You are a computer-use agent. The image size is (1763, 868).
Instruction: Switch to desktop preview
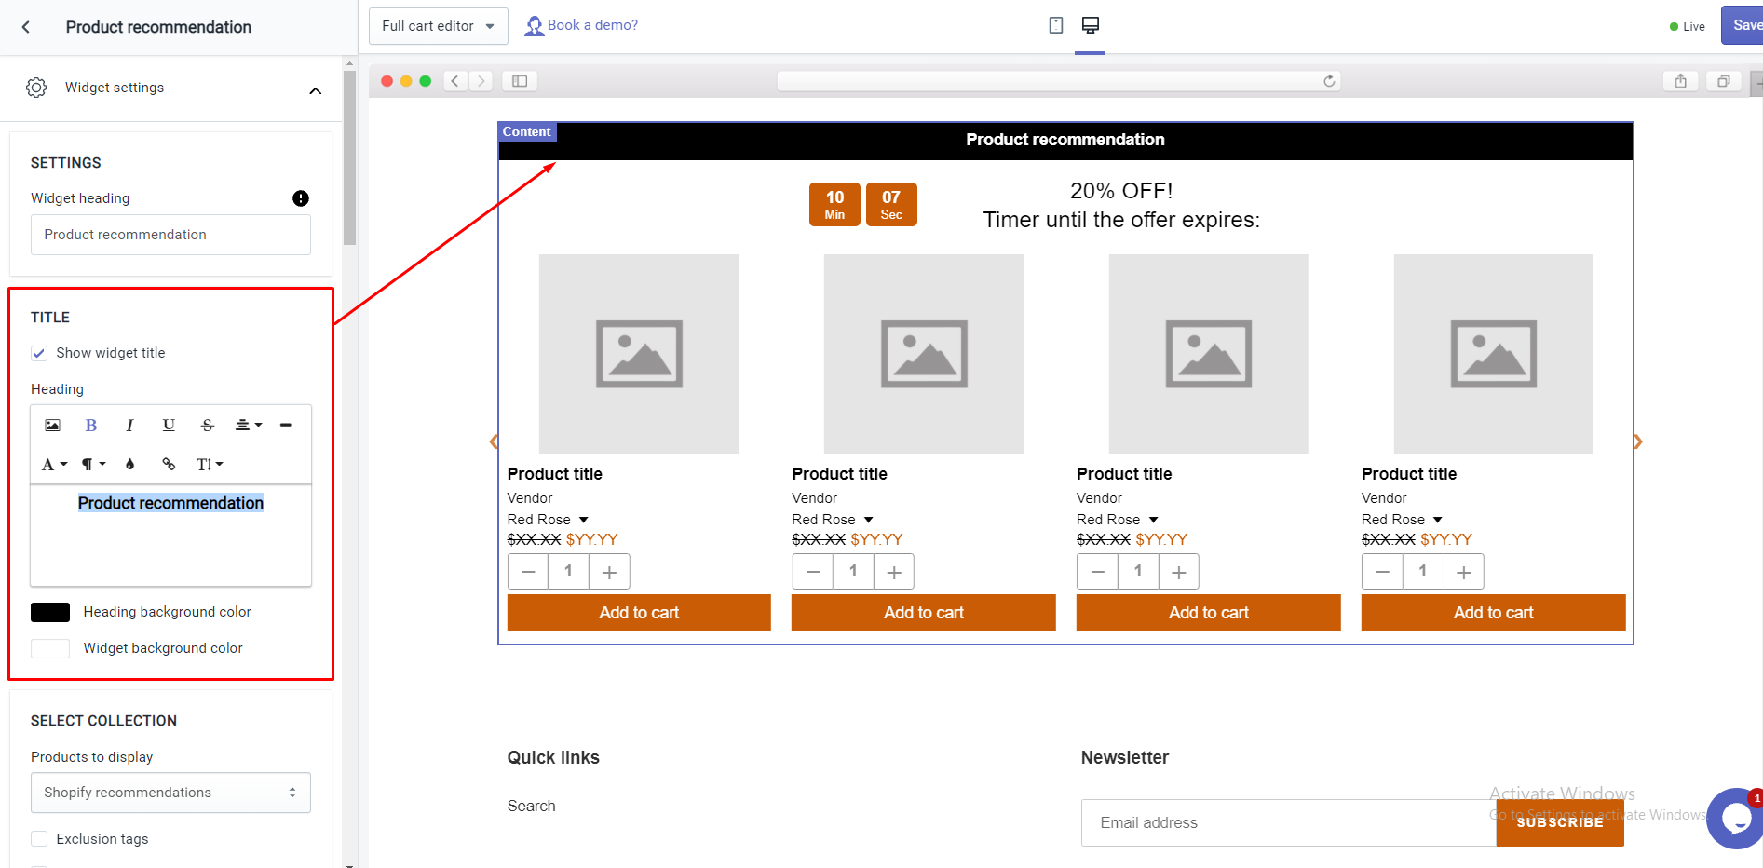[1091, 25]
